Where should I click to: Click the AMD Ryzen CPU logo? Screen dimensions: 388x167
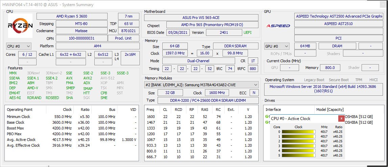(20, 26)
